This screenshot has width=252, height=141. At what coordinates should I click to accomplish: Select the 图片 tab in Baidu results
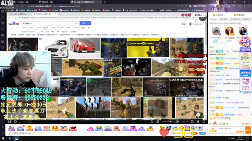46,28
